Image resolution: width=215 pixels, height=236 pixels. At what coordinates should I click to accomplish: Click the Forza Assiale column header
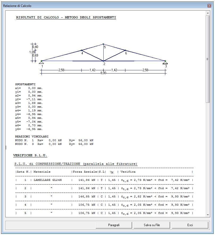(x=85, y=172)
